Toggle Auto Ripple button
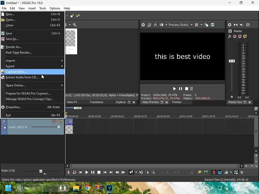 coord(226,172)
